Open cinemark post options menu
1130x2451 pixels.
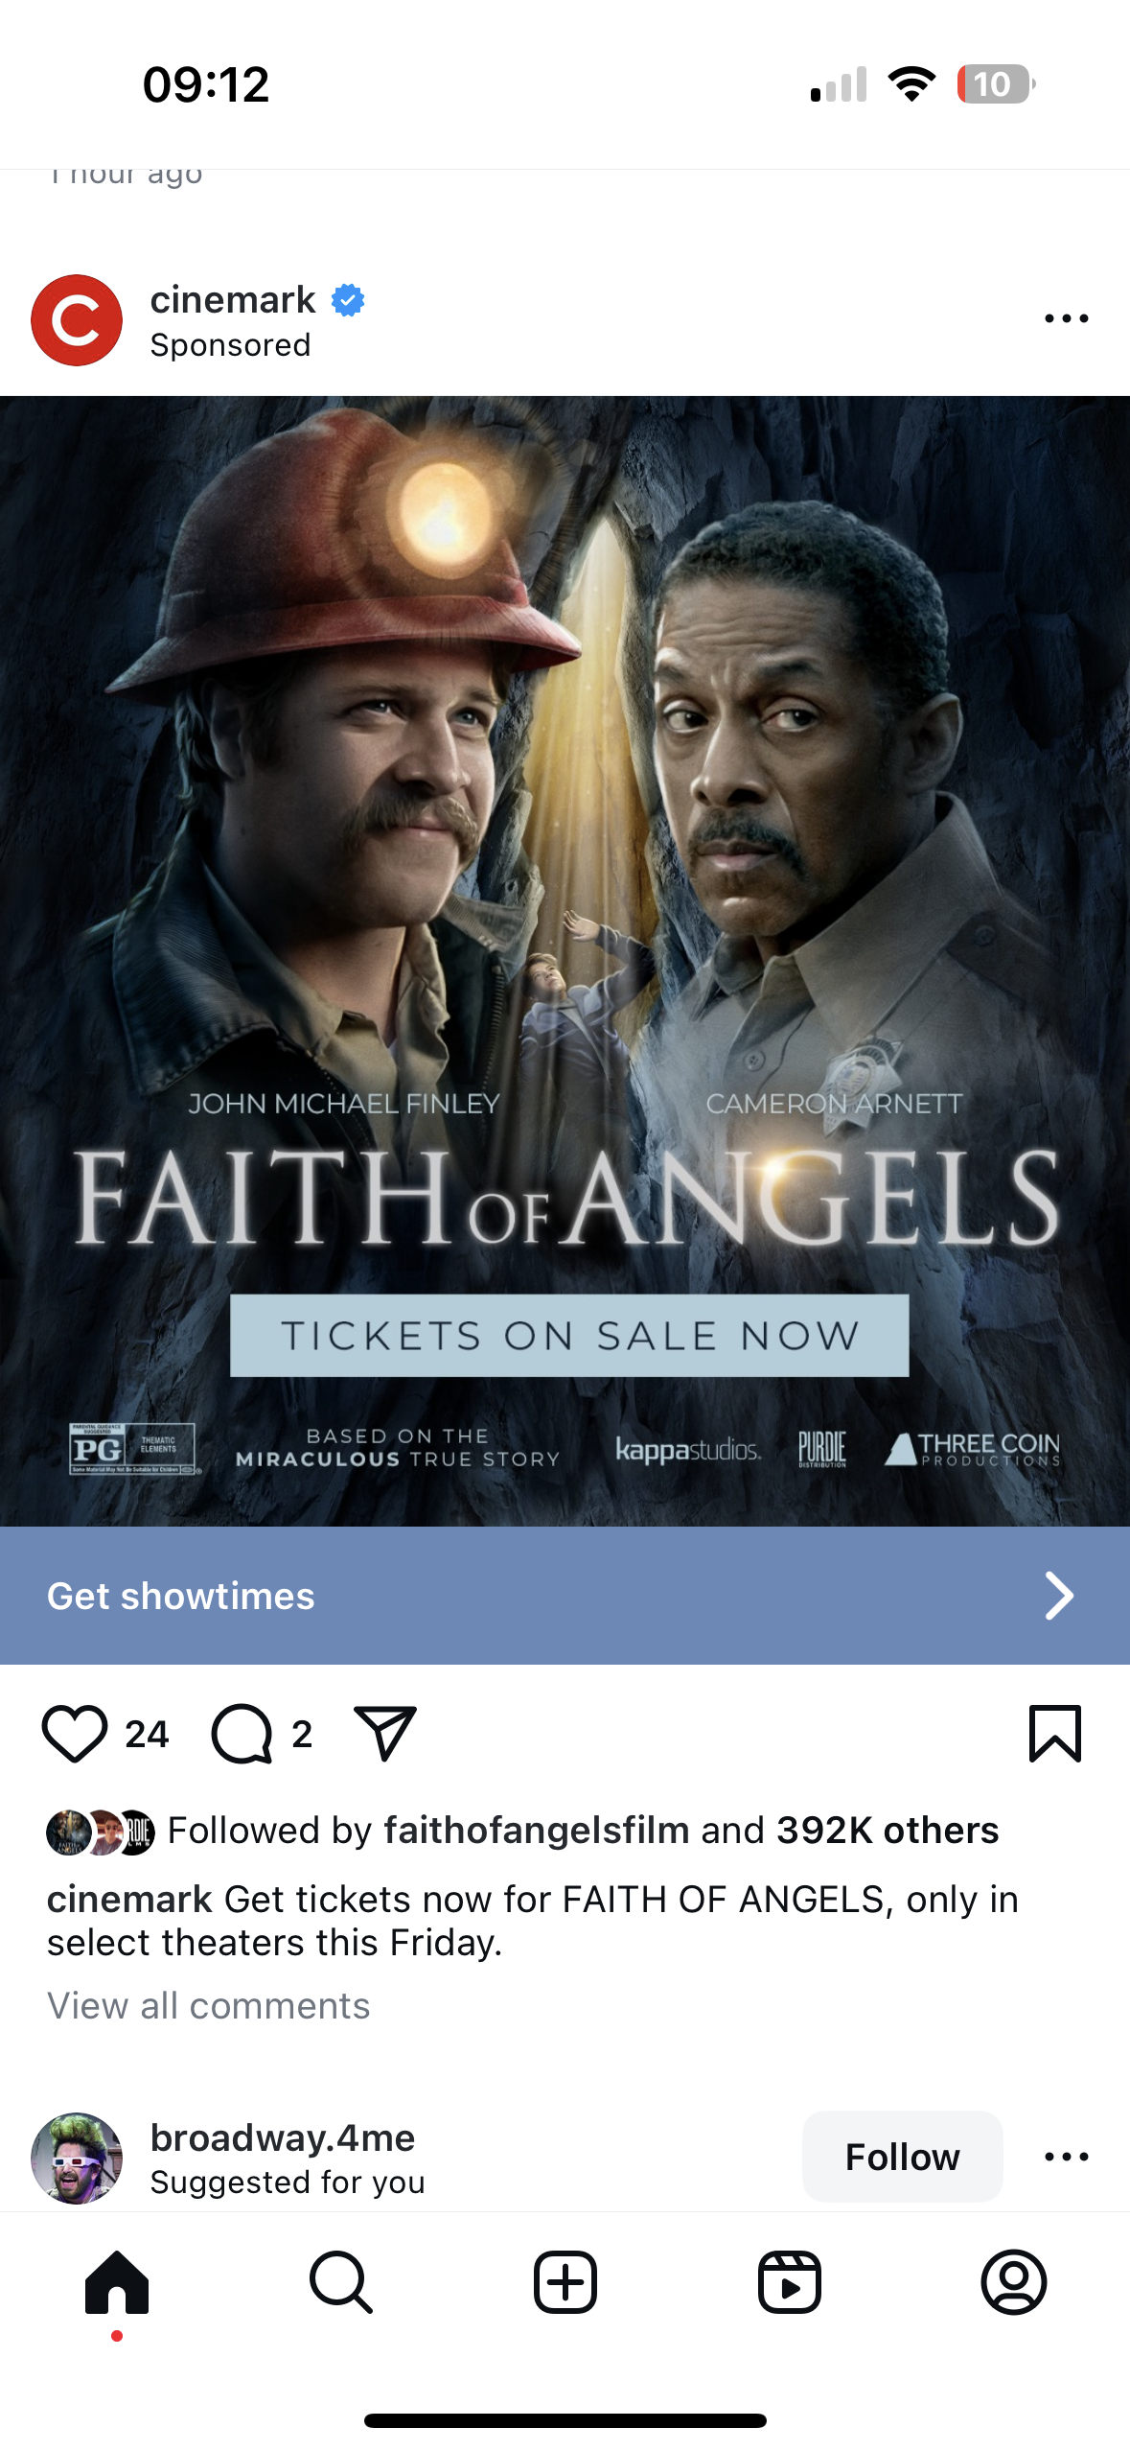point(1067,319)
